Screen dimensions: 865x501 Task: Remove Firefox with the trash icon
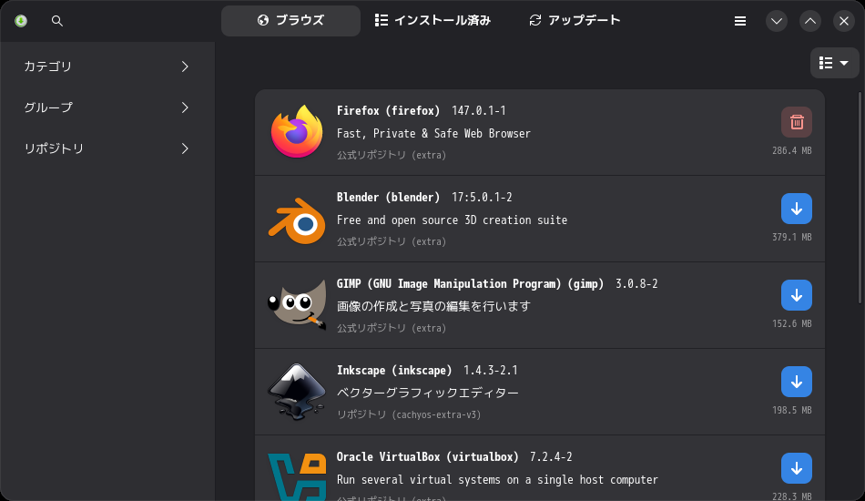click(797, 122)
